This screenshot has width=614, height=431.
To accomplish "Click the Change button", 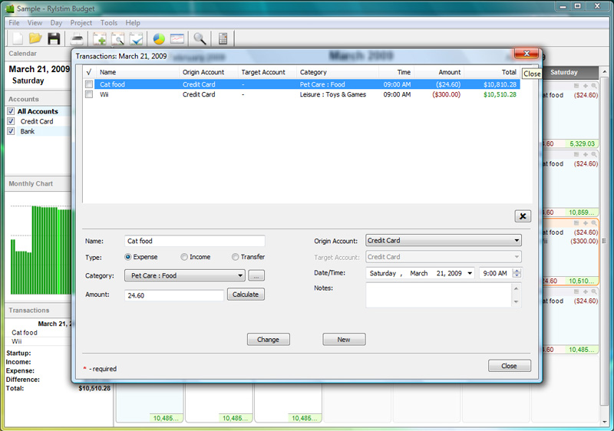I will (268, 340).
